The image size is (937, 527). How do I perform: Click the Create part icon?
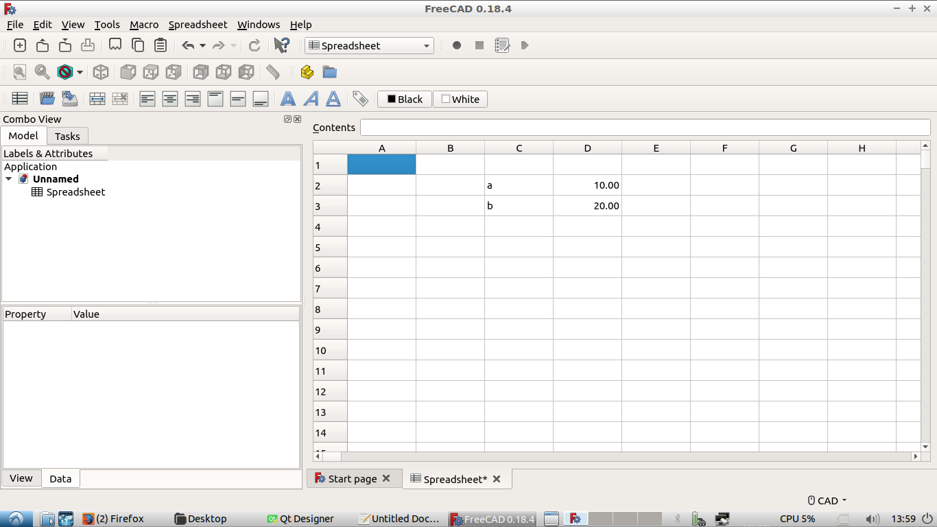click(307, 72)
